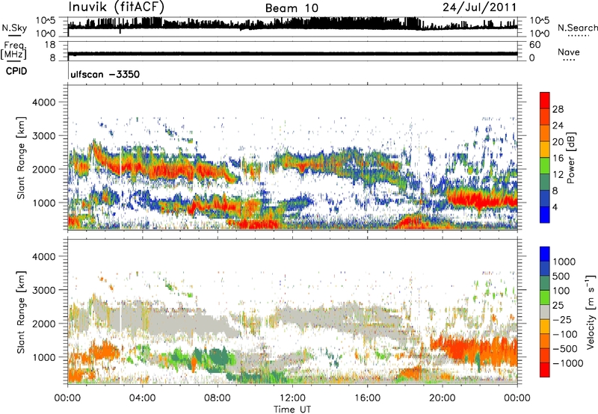Viewport: 598px width, 414px height.
Task: Click the "28" label on power color bar
Action: (x=558, y=109)
